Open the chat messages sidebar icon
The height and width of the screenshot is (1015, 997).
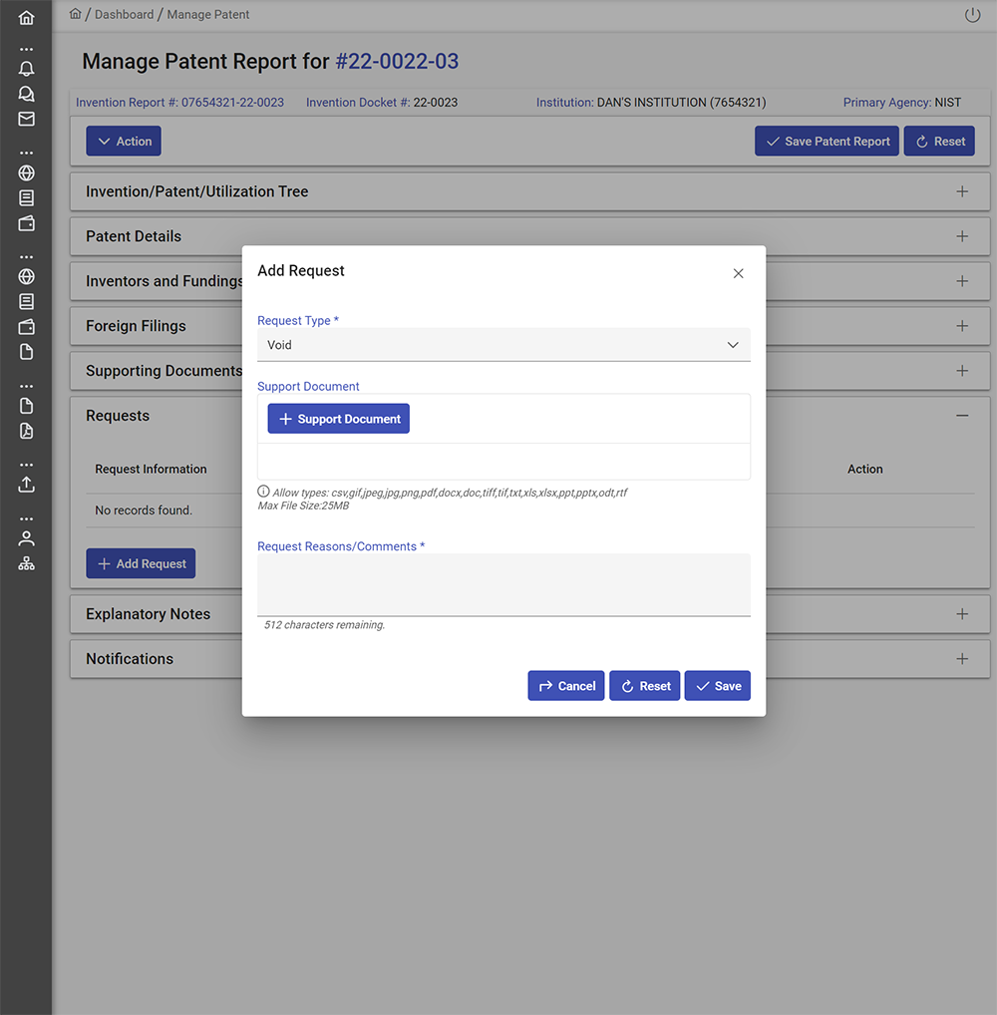tap(26, 94)
